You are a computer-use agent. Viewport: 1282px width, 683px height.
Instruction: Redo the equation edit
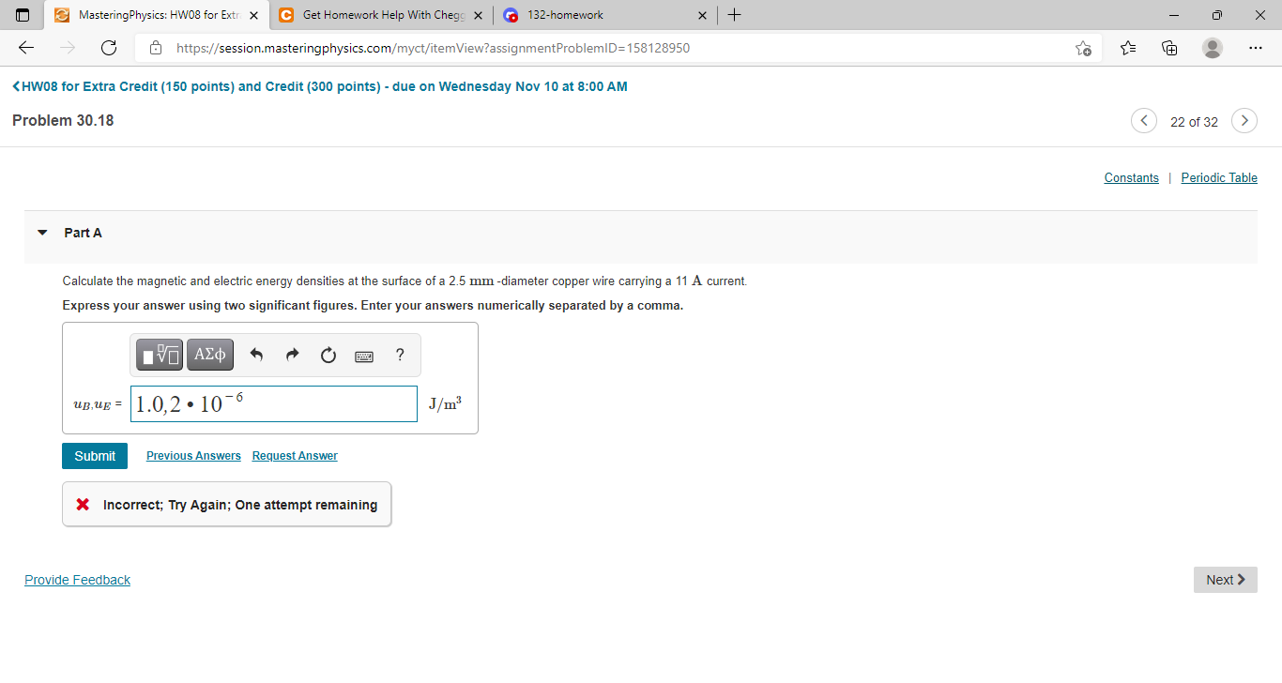click(291, 355)
